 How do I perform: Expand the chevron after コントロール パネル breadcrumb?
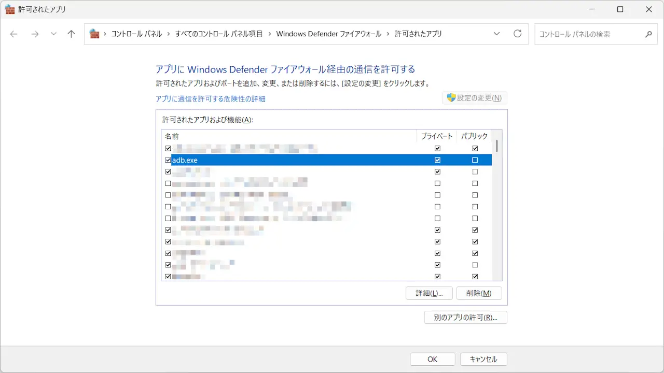tap(168, 34)
